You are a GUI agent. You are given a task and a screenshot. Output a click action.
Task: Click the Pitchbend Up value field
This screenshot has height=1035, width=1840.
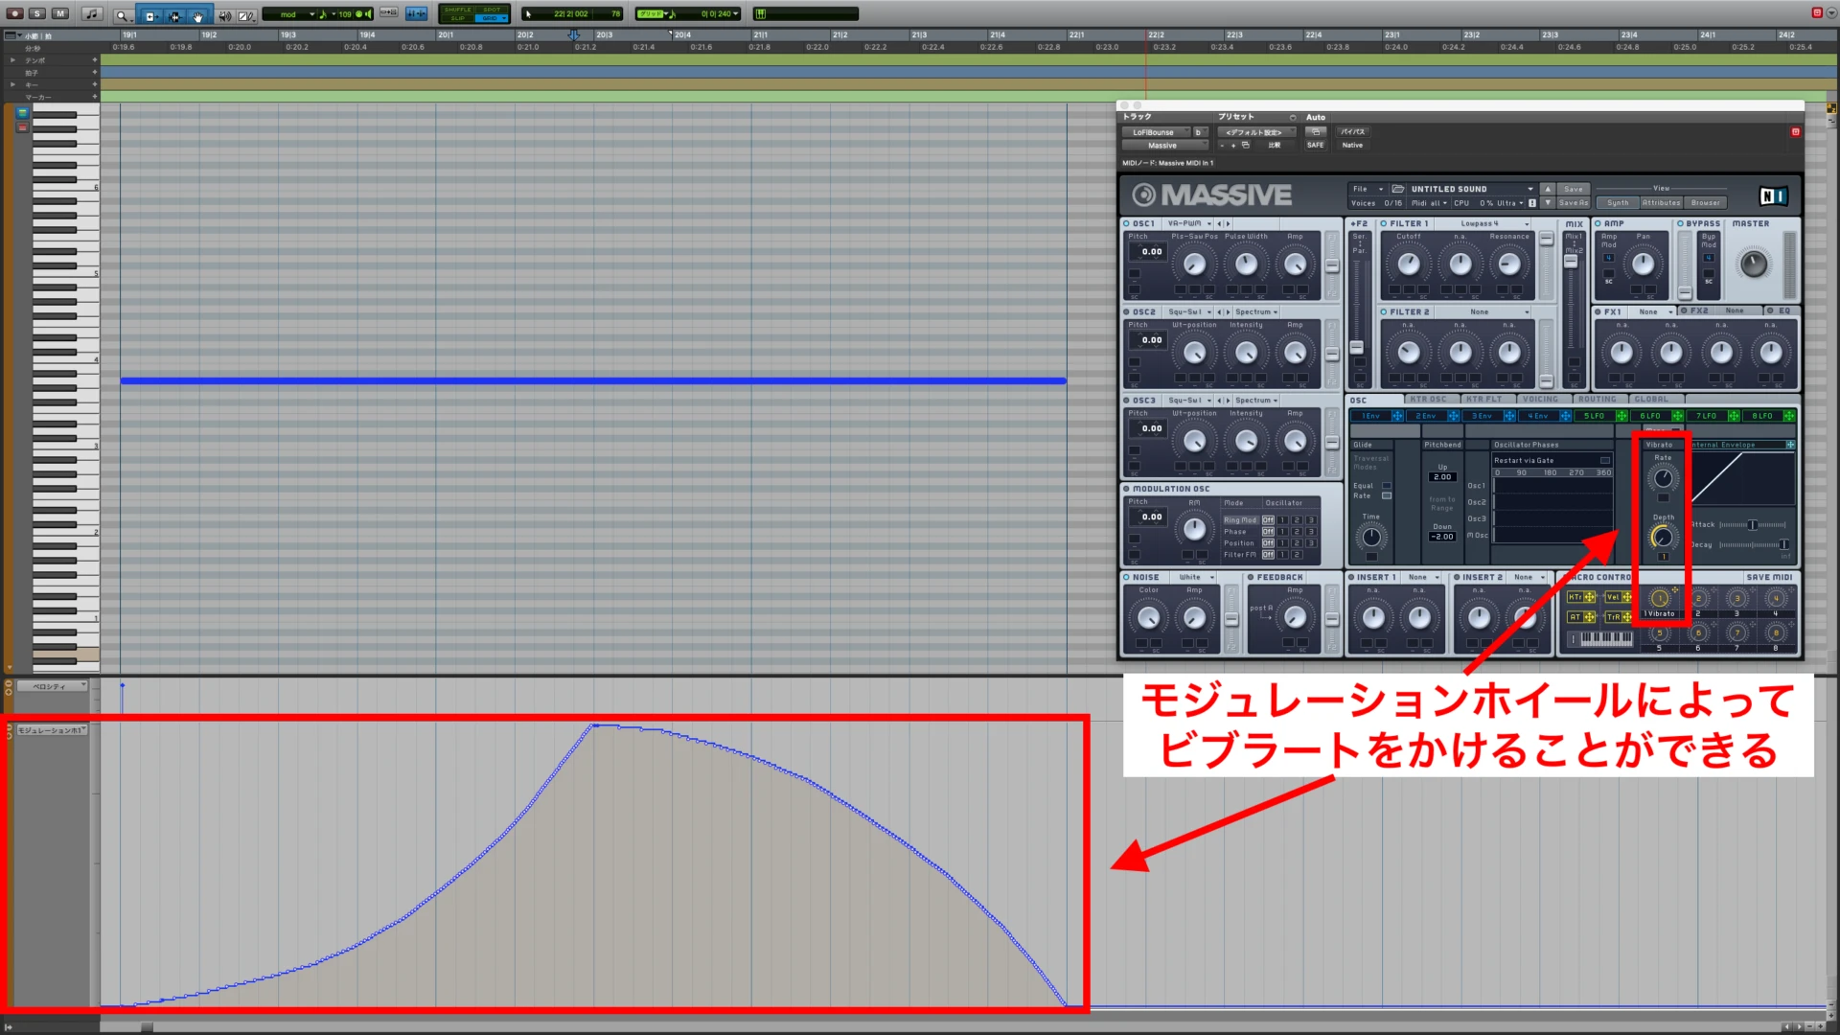[1442, 477]
